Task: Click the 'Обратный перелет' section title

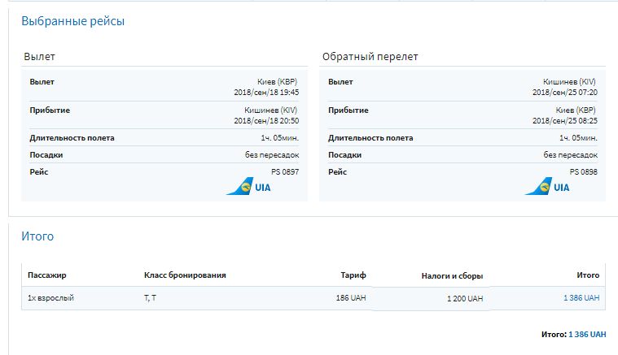Action: (x=370, y=57)
